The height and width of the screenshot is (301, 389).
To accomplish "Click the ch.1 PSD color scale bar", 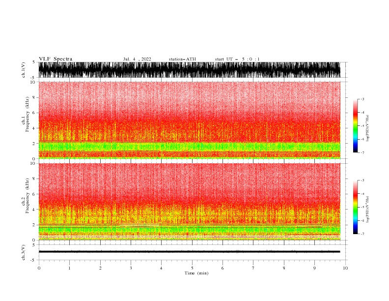I will coord(355,126).
